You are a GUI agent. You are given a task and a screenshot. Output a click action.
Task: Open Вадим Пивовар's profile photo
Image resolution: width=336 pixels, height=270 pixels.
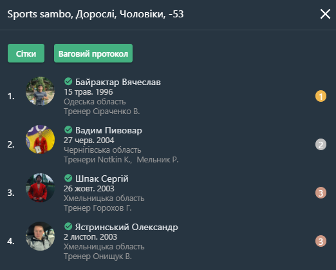(x=40, y=139)
